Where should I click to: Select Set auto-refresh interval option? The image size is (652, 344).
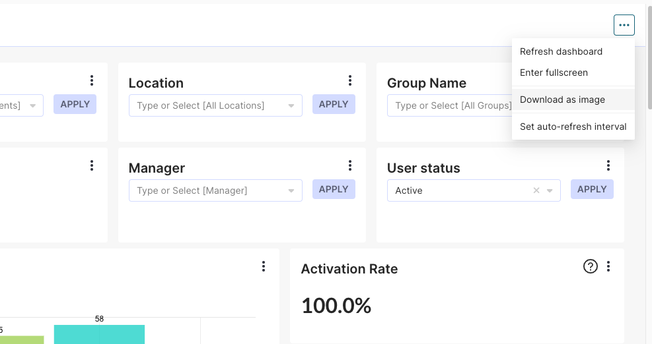click(573, 127)
